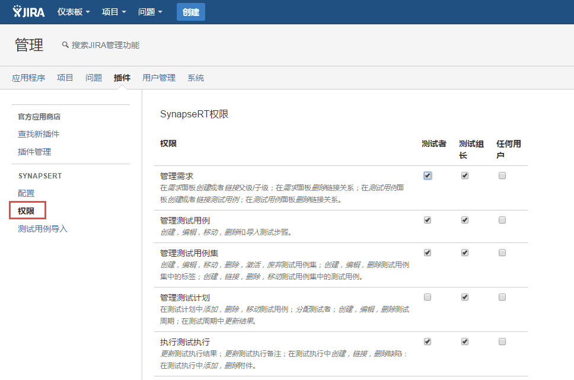Select 权限 in the sidebar
The width and height of the screenshot is (574, 380).
coord(26,211)
